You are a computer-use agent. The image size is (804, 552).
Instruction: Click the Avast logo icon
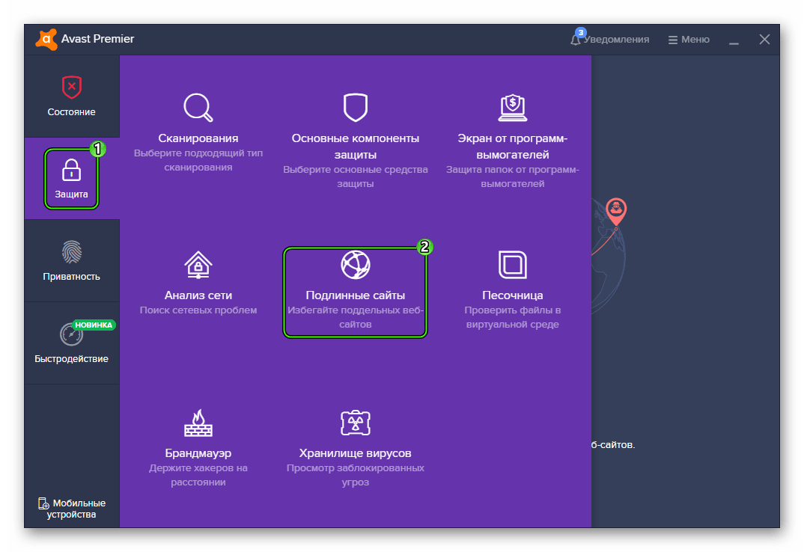click(x=46, y=39)
